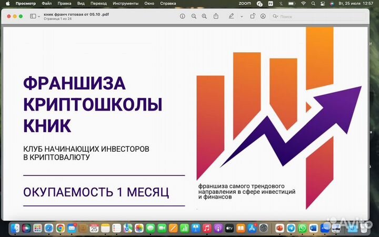
Task: Open the Zoom app in the Dock
Action: 325,228
